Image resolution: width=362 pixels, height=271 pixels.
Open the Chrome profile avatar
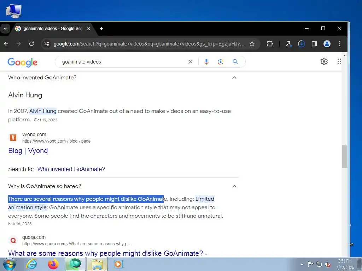[x=327, y=44]
